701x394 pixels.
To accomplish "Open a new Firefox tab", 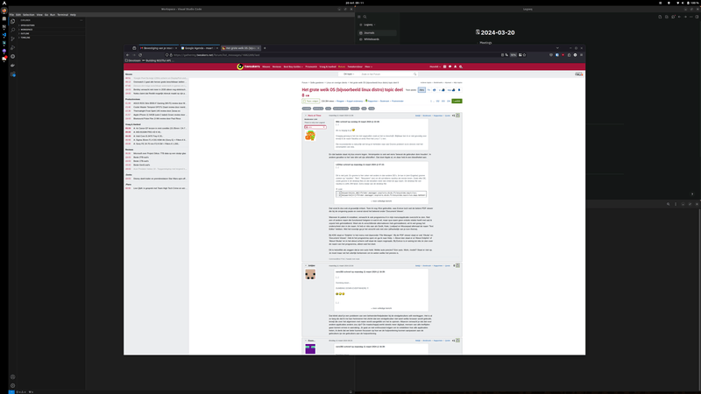I will tap(265, 48).
